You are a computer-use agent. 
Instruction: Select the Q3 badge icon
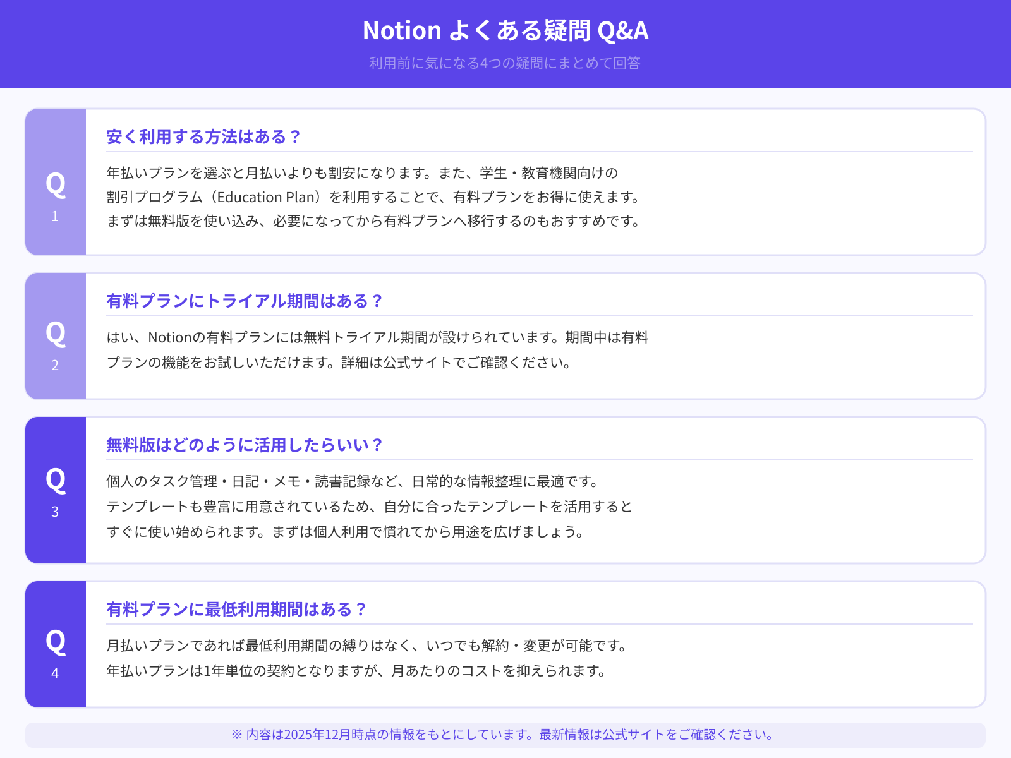pos(55,480)
